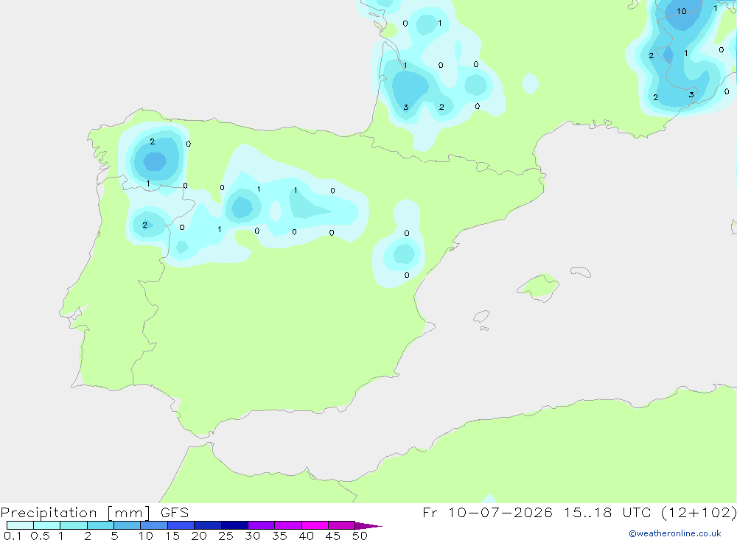
Task: Click the over-50 mm arrow tip on legend
Action: pos(369,526)
